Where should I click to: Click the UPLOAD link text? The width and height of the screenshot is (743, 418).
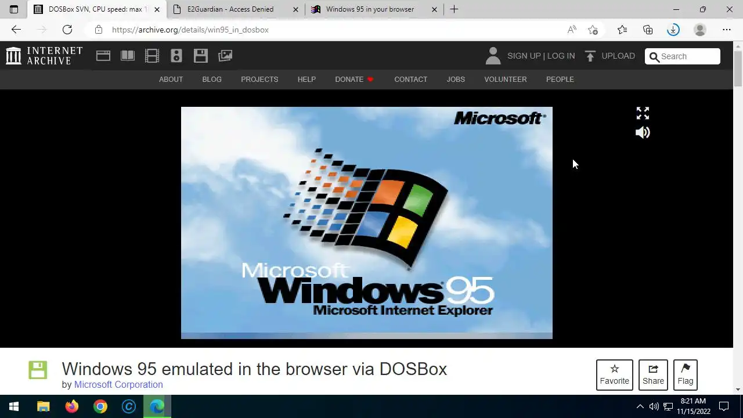coord(618,56)
